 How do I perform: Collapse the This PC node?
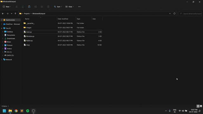[x=2, y=28]
